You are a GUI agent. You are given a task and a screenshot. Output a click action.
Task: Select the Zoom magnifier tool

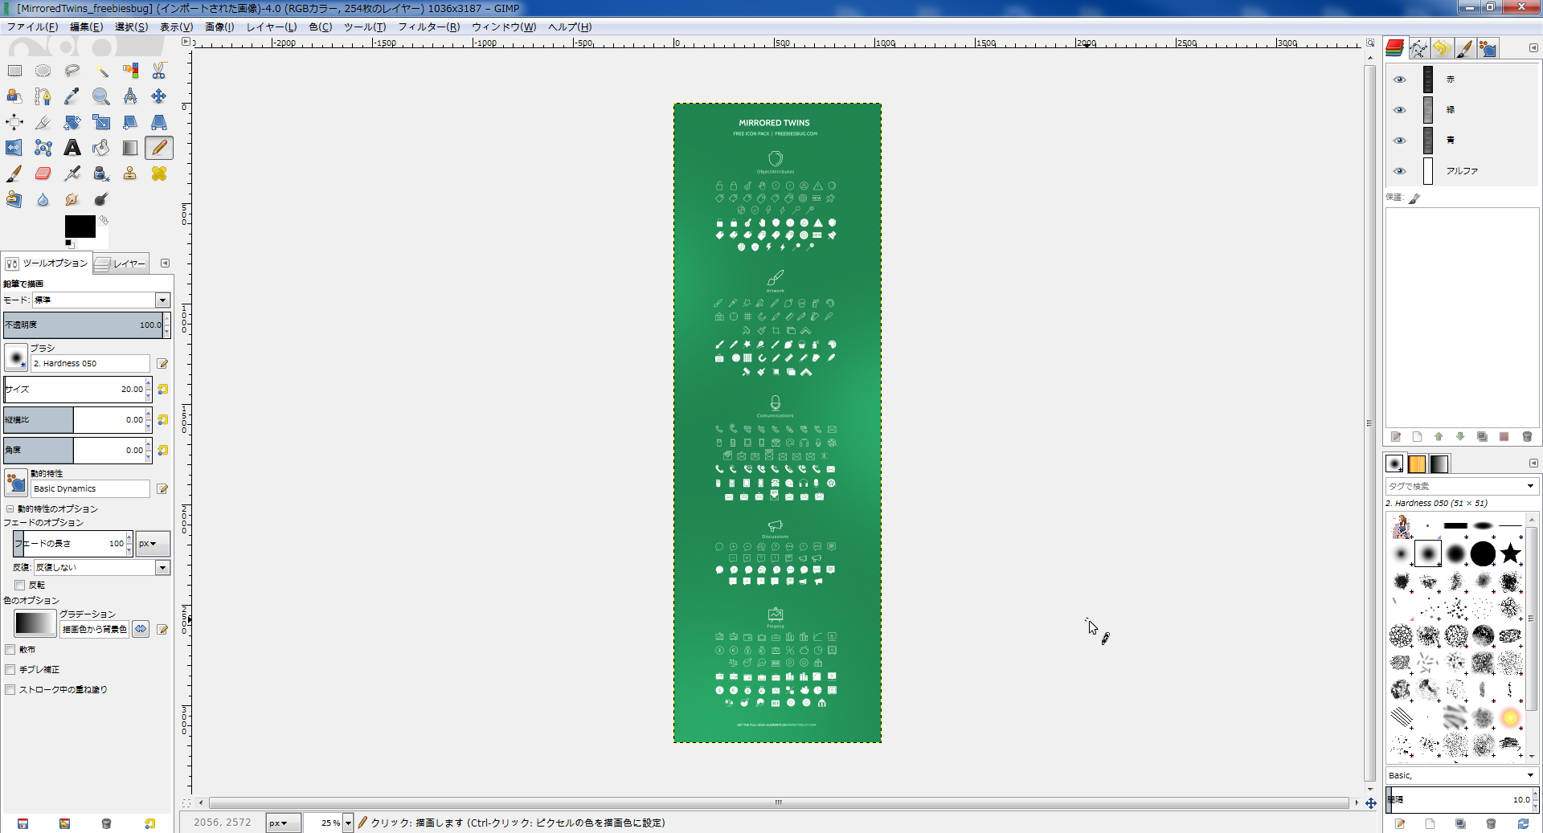(x=101, y=96)
